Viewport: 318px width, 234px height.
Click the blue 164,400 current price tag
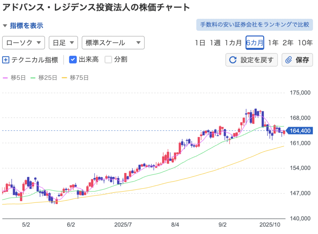tap(300, 131)
